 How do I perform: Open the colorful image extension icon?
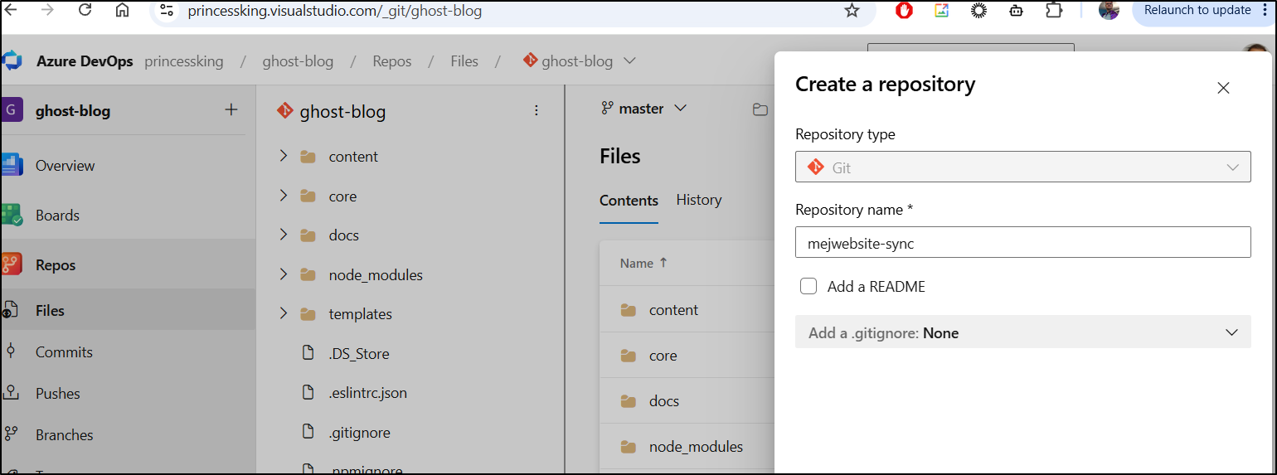point(941,11)
